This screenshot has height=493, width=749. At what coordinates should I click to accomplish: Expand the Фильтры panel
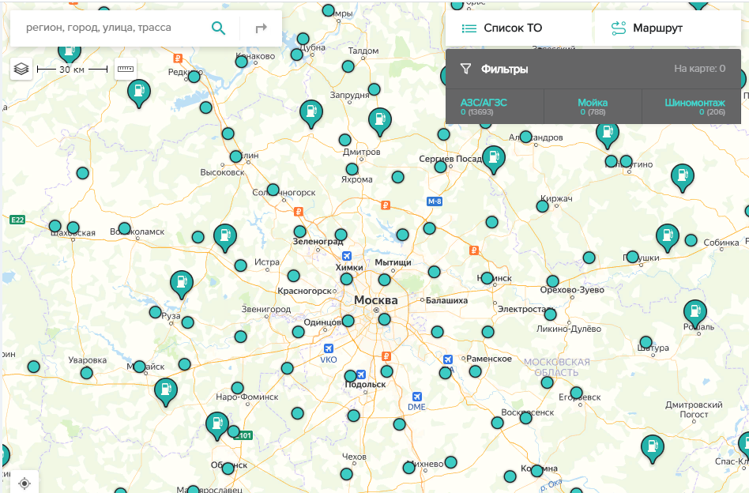pyautogui.click(x=506, y=69)
